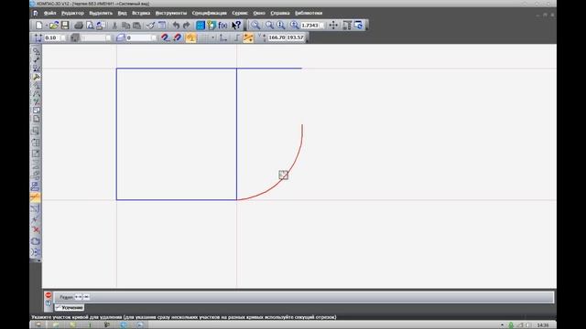This screenshot has width=586, height=329.
Task: Toggle Disable snaps magnet icon
Action: [x=177, y=37]
